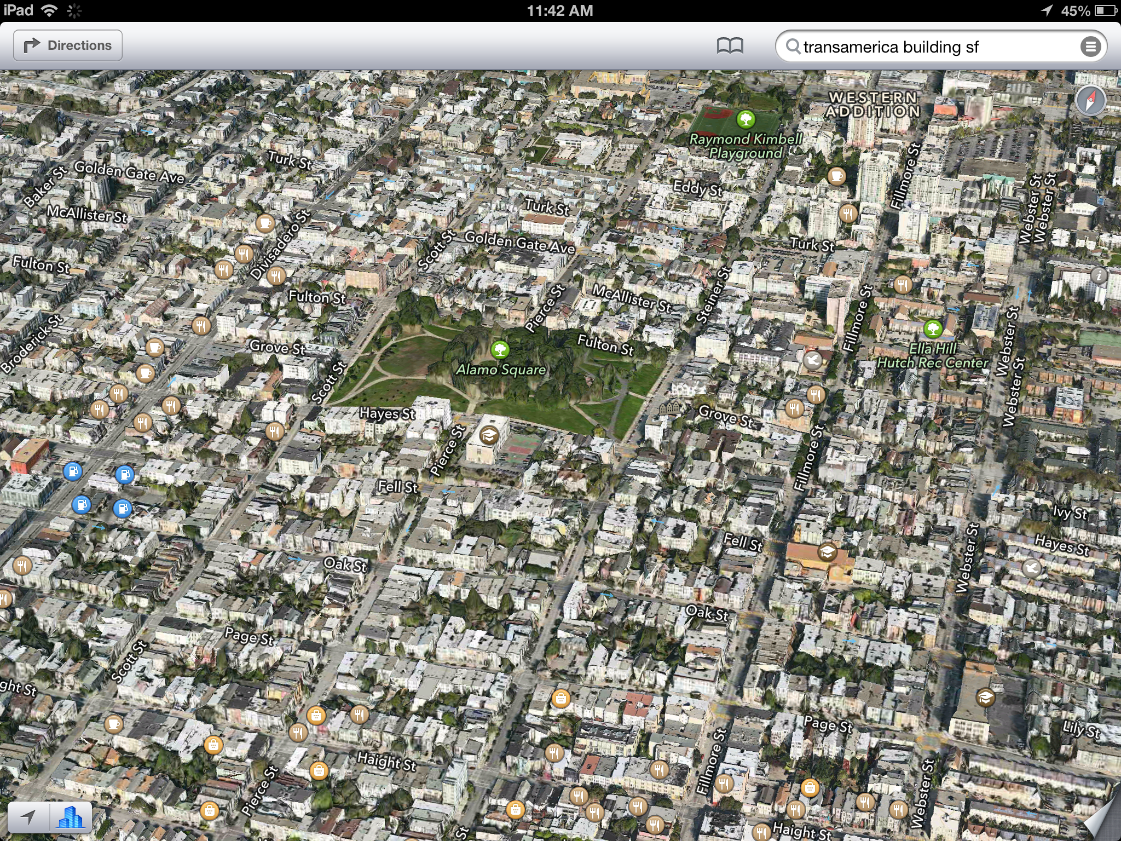Select the Raymond Kimbell Playground tree pin
Viewport: 1121px width, 841px height.
tap(746, 118)
